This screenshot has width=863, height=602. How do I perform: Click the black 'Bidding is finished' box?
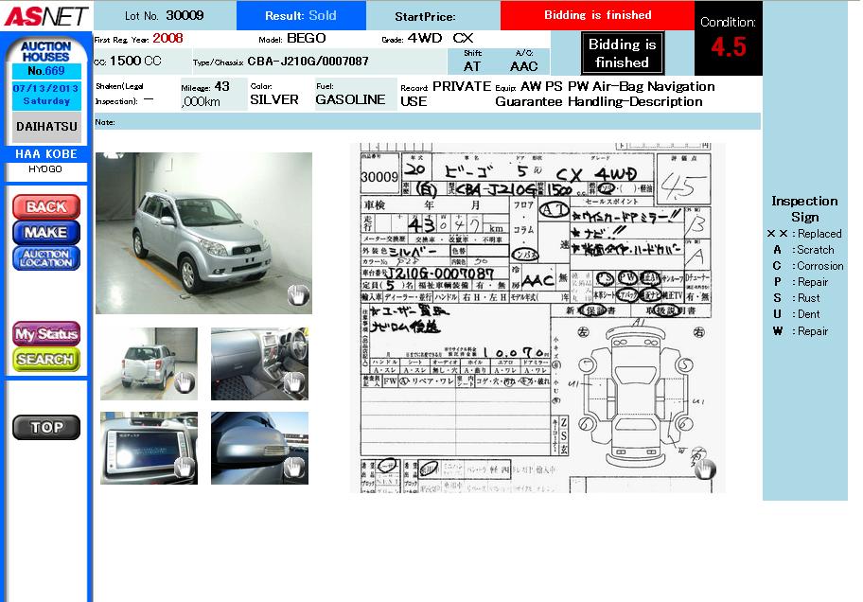(x=622, y=53)
